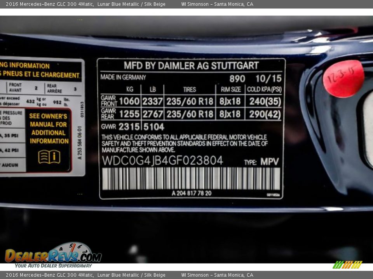Click the red round date sticker
The image size is (373, 279).
click(343, 79)
